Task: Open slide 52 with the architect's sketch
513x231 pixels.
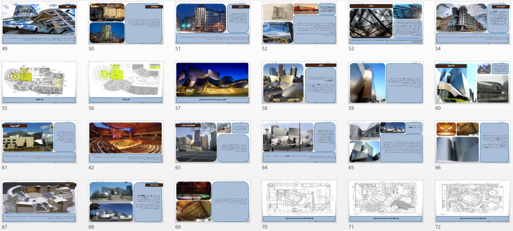Action: click(299, 23)
